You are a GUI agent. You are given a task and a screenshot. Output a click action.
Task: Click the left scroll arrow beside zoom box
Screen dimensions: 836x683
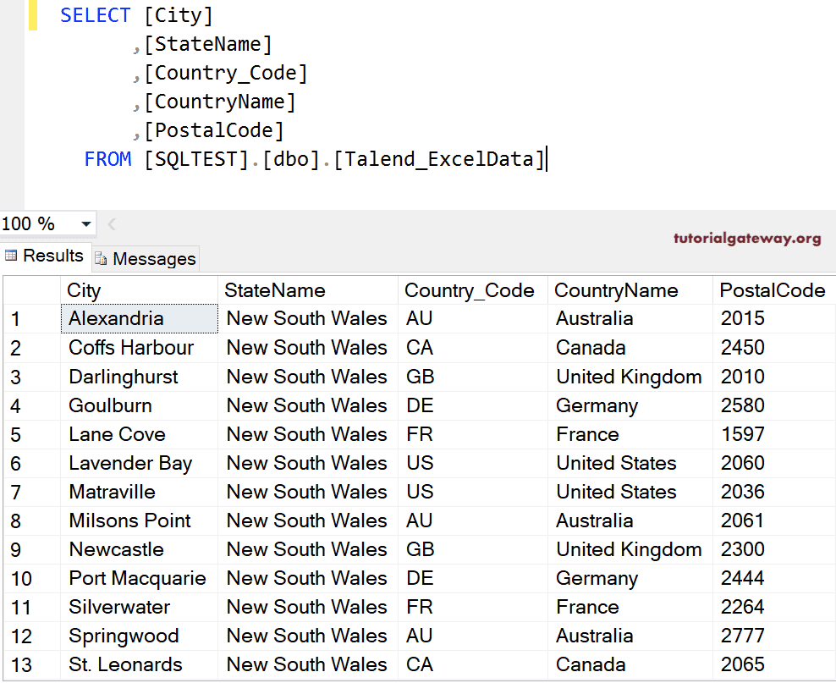coord(112,224)
